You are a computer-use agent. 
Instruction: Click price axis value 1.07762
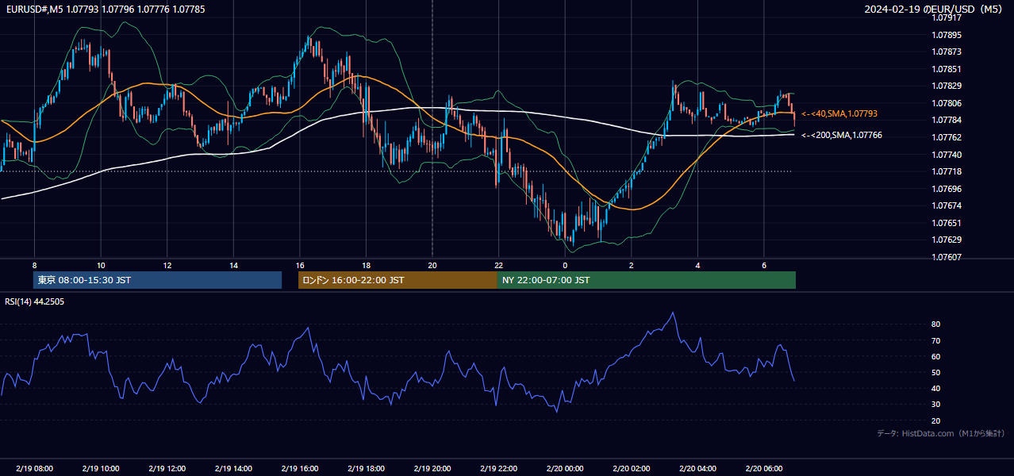946,137
